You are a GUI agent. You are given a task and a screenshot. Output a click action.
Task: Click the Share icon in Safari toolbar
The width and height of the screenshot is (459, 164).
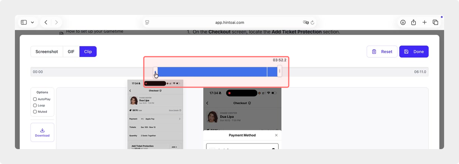click(x=414, y=22)
